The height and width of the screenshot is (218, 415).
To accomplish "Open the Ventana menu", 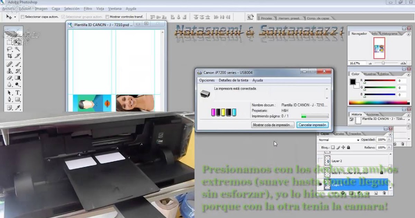I will pos(115,8).
